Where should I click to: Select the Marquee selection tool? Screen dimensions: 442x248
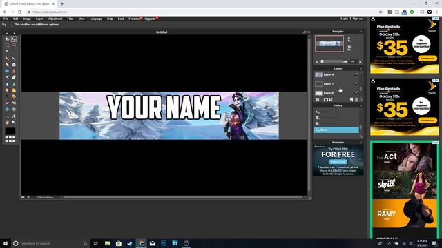tap(7, 45)
